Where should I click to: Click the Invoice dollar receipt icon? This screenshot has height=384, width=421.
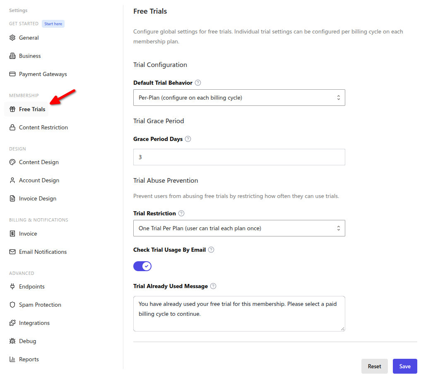(x=12, y=234)
